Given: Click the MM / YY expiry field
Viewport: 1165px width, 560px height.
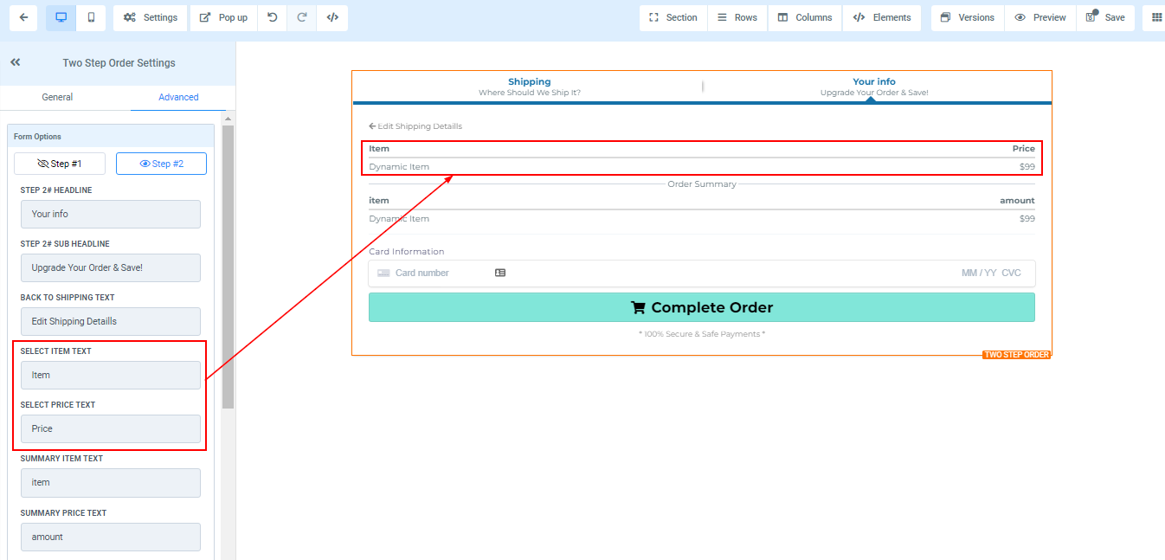Looking at the screenshot, I should [979, 273].
